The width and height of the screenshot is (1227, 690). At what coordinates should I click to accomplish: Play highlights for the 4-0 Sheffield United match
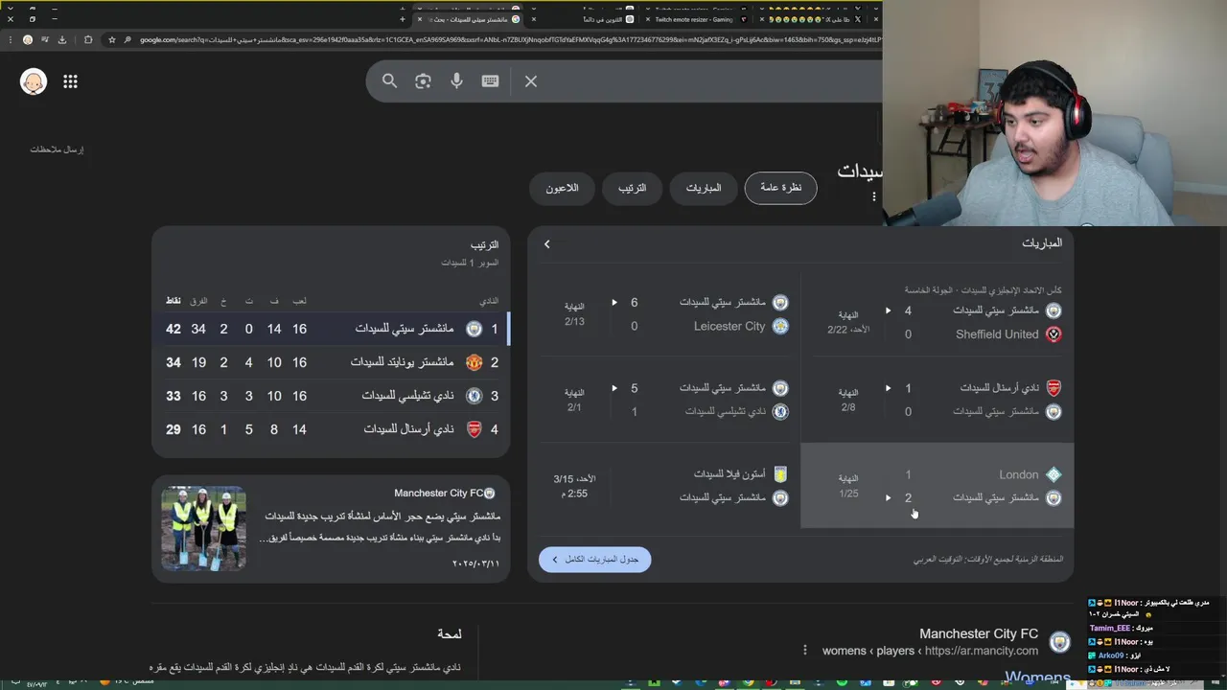[x=889, y=310]
